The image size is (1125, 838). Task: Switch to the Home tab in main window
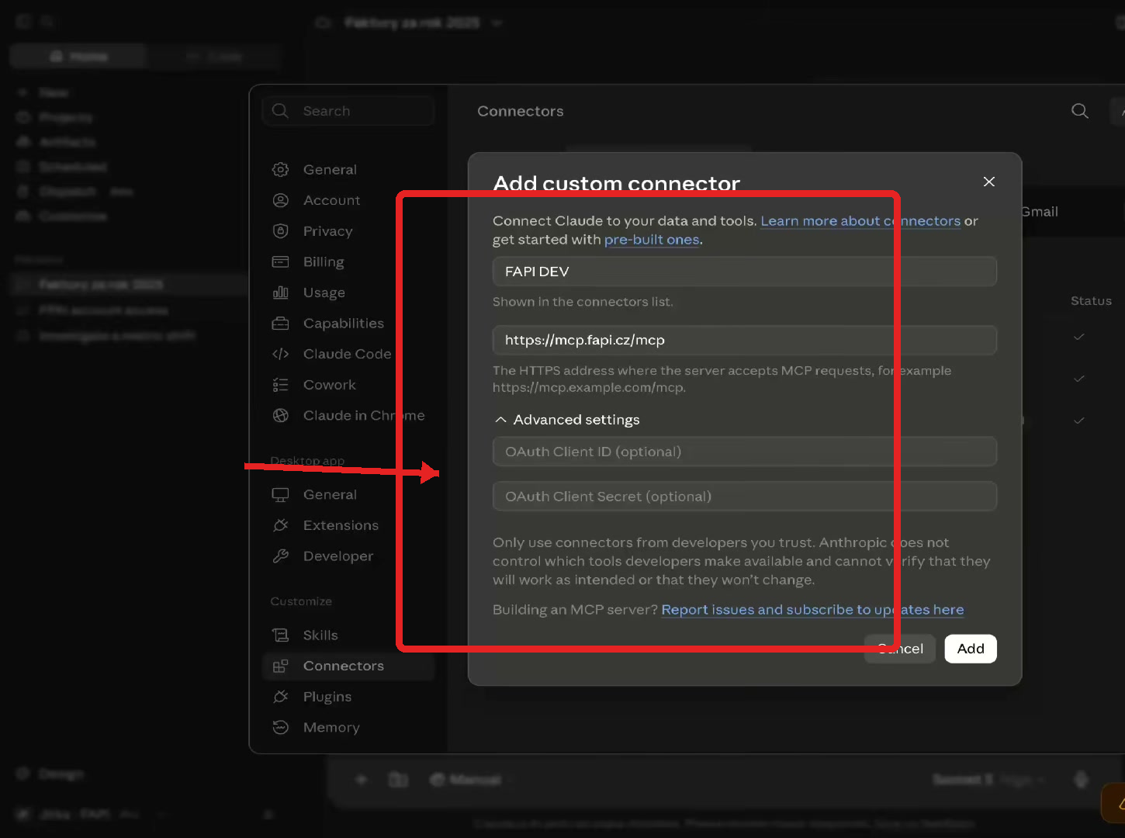pyautogui.click(x=78, y=56)
